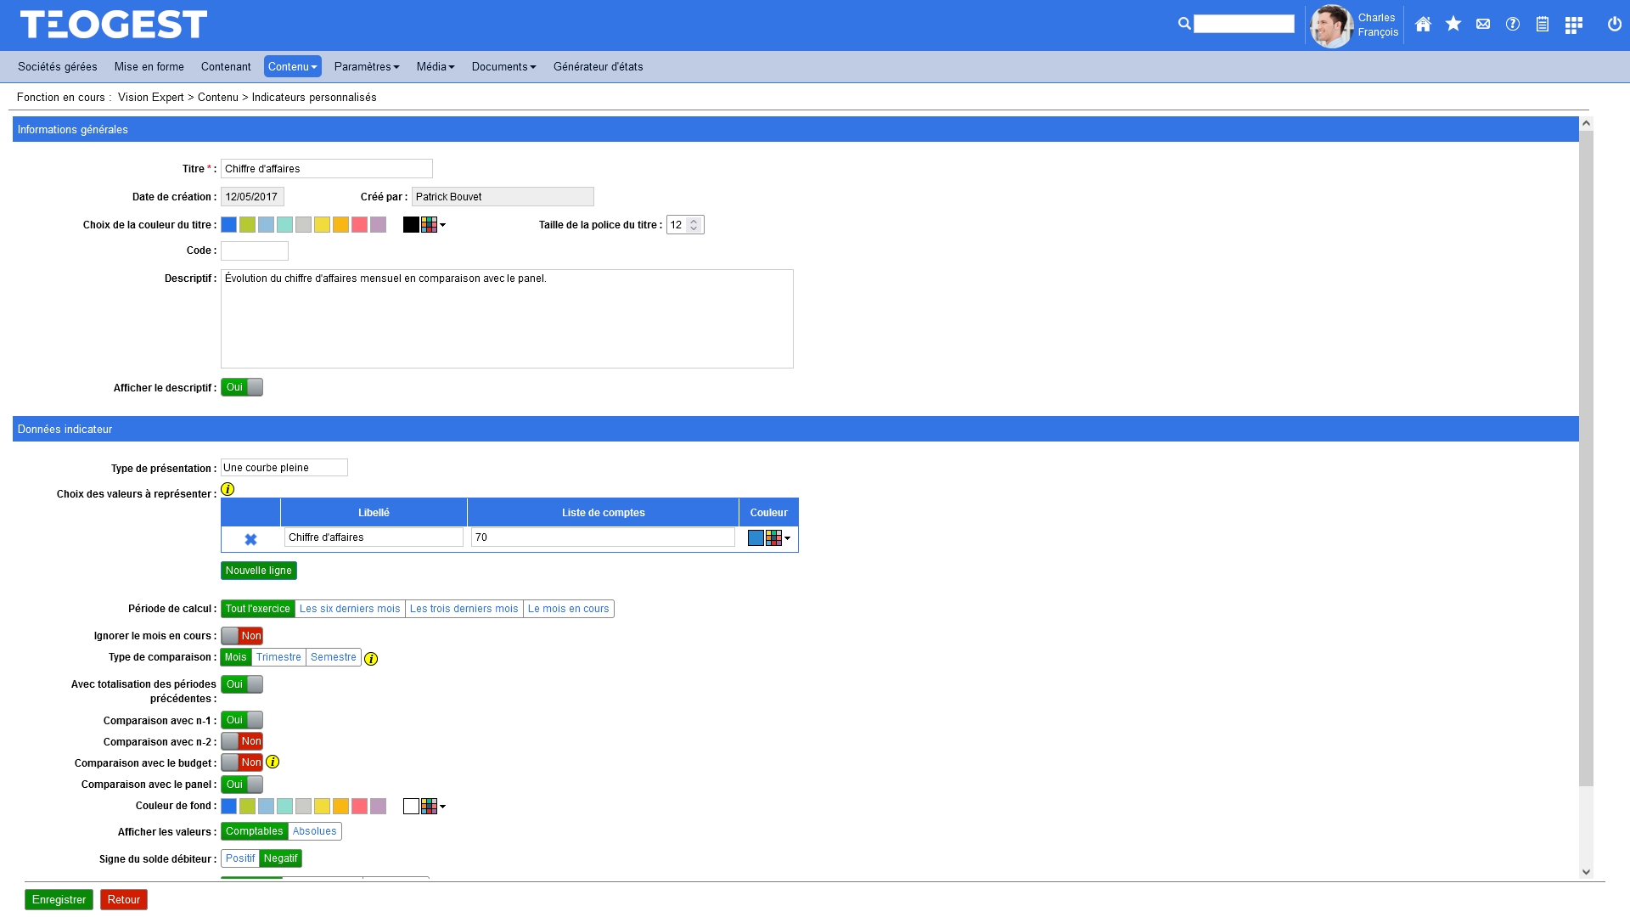Click info icon beside Comparaison avec le budget
Screen dimensions: 1630x917
[x=273, y=762]
